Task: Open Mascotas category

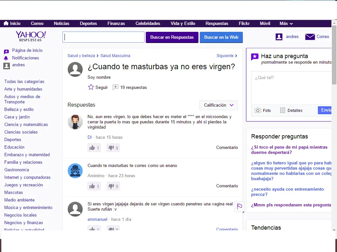Action: pyautogui.click(x=13, y=192)
